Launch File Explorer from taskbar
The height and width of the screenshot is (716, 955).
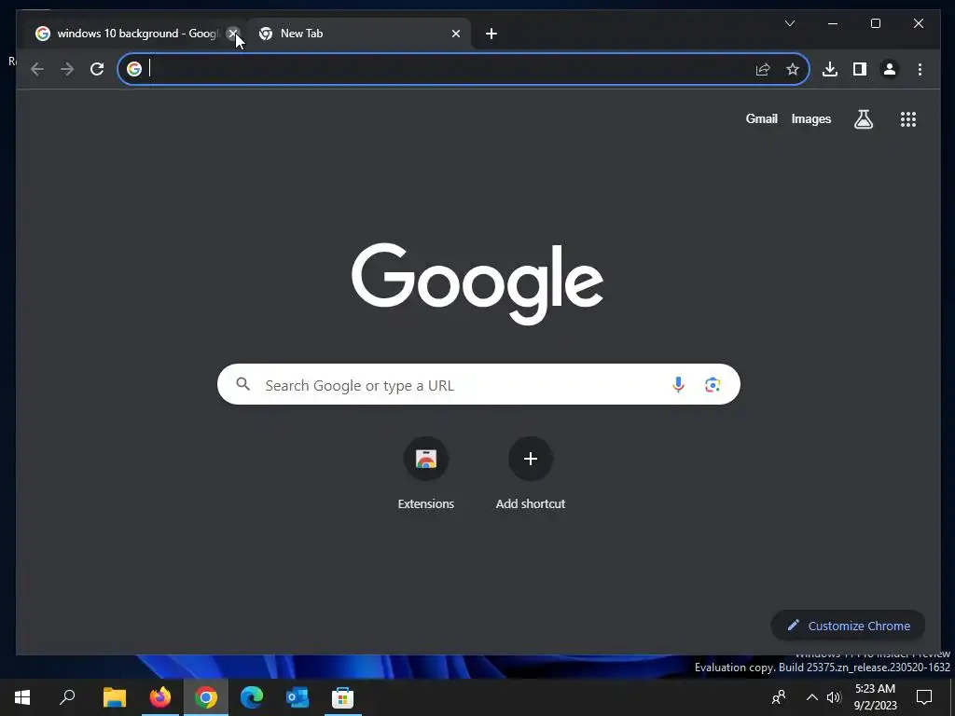[x=115, y=697]
